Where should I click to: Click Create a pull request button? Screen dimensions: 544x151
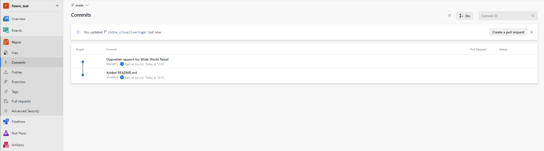tap(508, 32)
